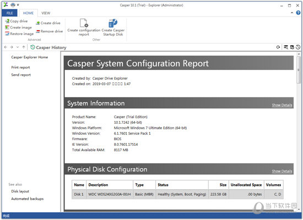The width and height of the screenshot is (303, 220).
Task: Click version value 10.1.7242 (64-bit)
Action: (128, 122)
